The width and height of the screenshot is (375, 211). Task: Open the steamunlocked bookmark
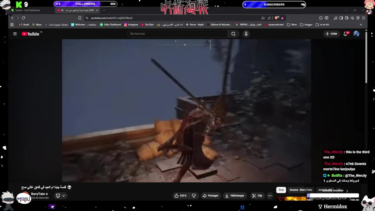tap(274, 25)
